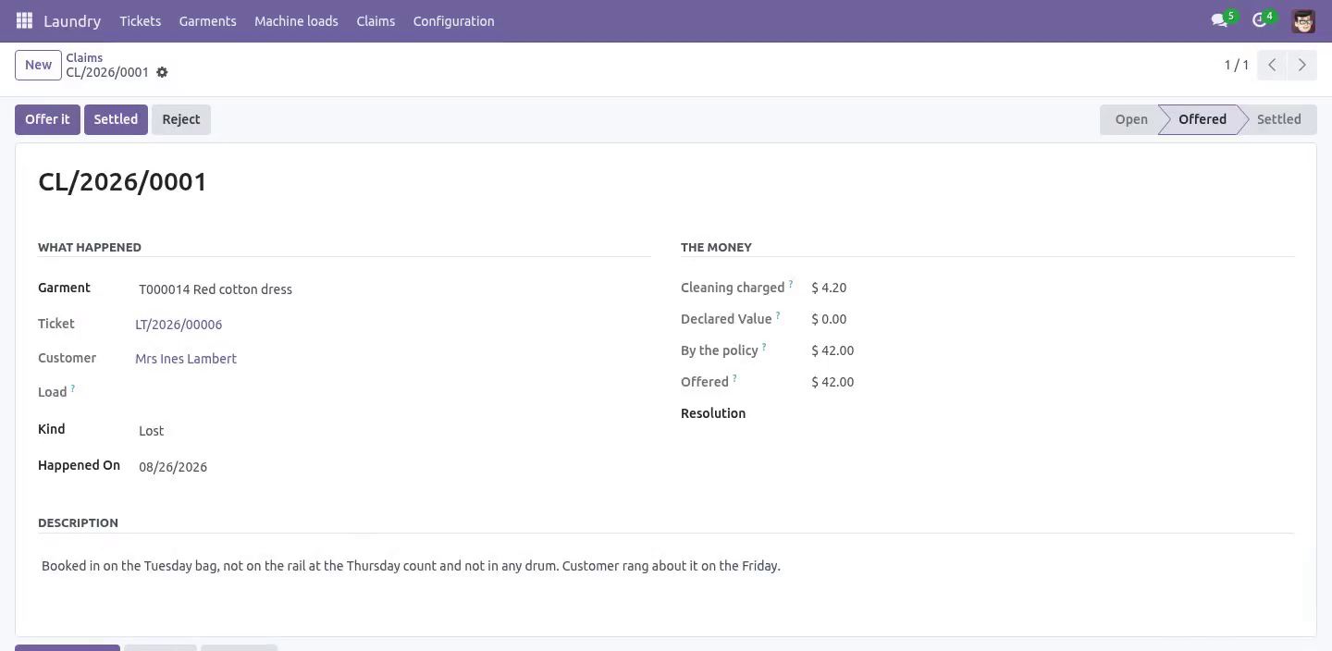Open the activities clock icon
Screen dimensions: 1332x651
pyautogui.click(x=1259, y=20)
